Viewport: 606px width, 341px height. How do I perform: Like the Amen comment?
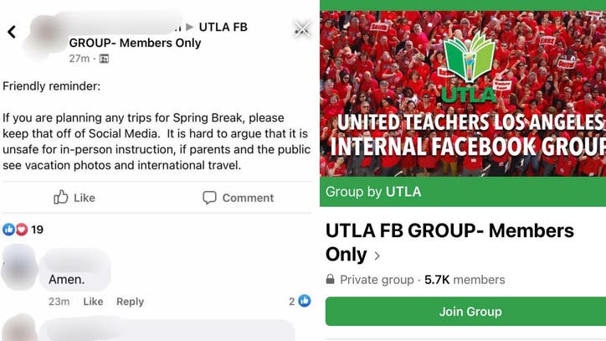pyautogui.click(x=93, y=302)
